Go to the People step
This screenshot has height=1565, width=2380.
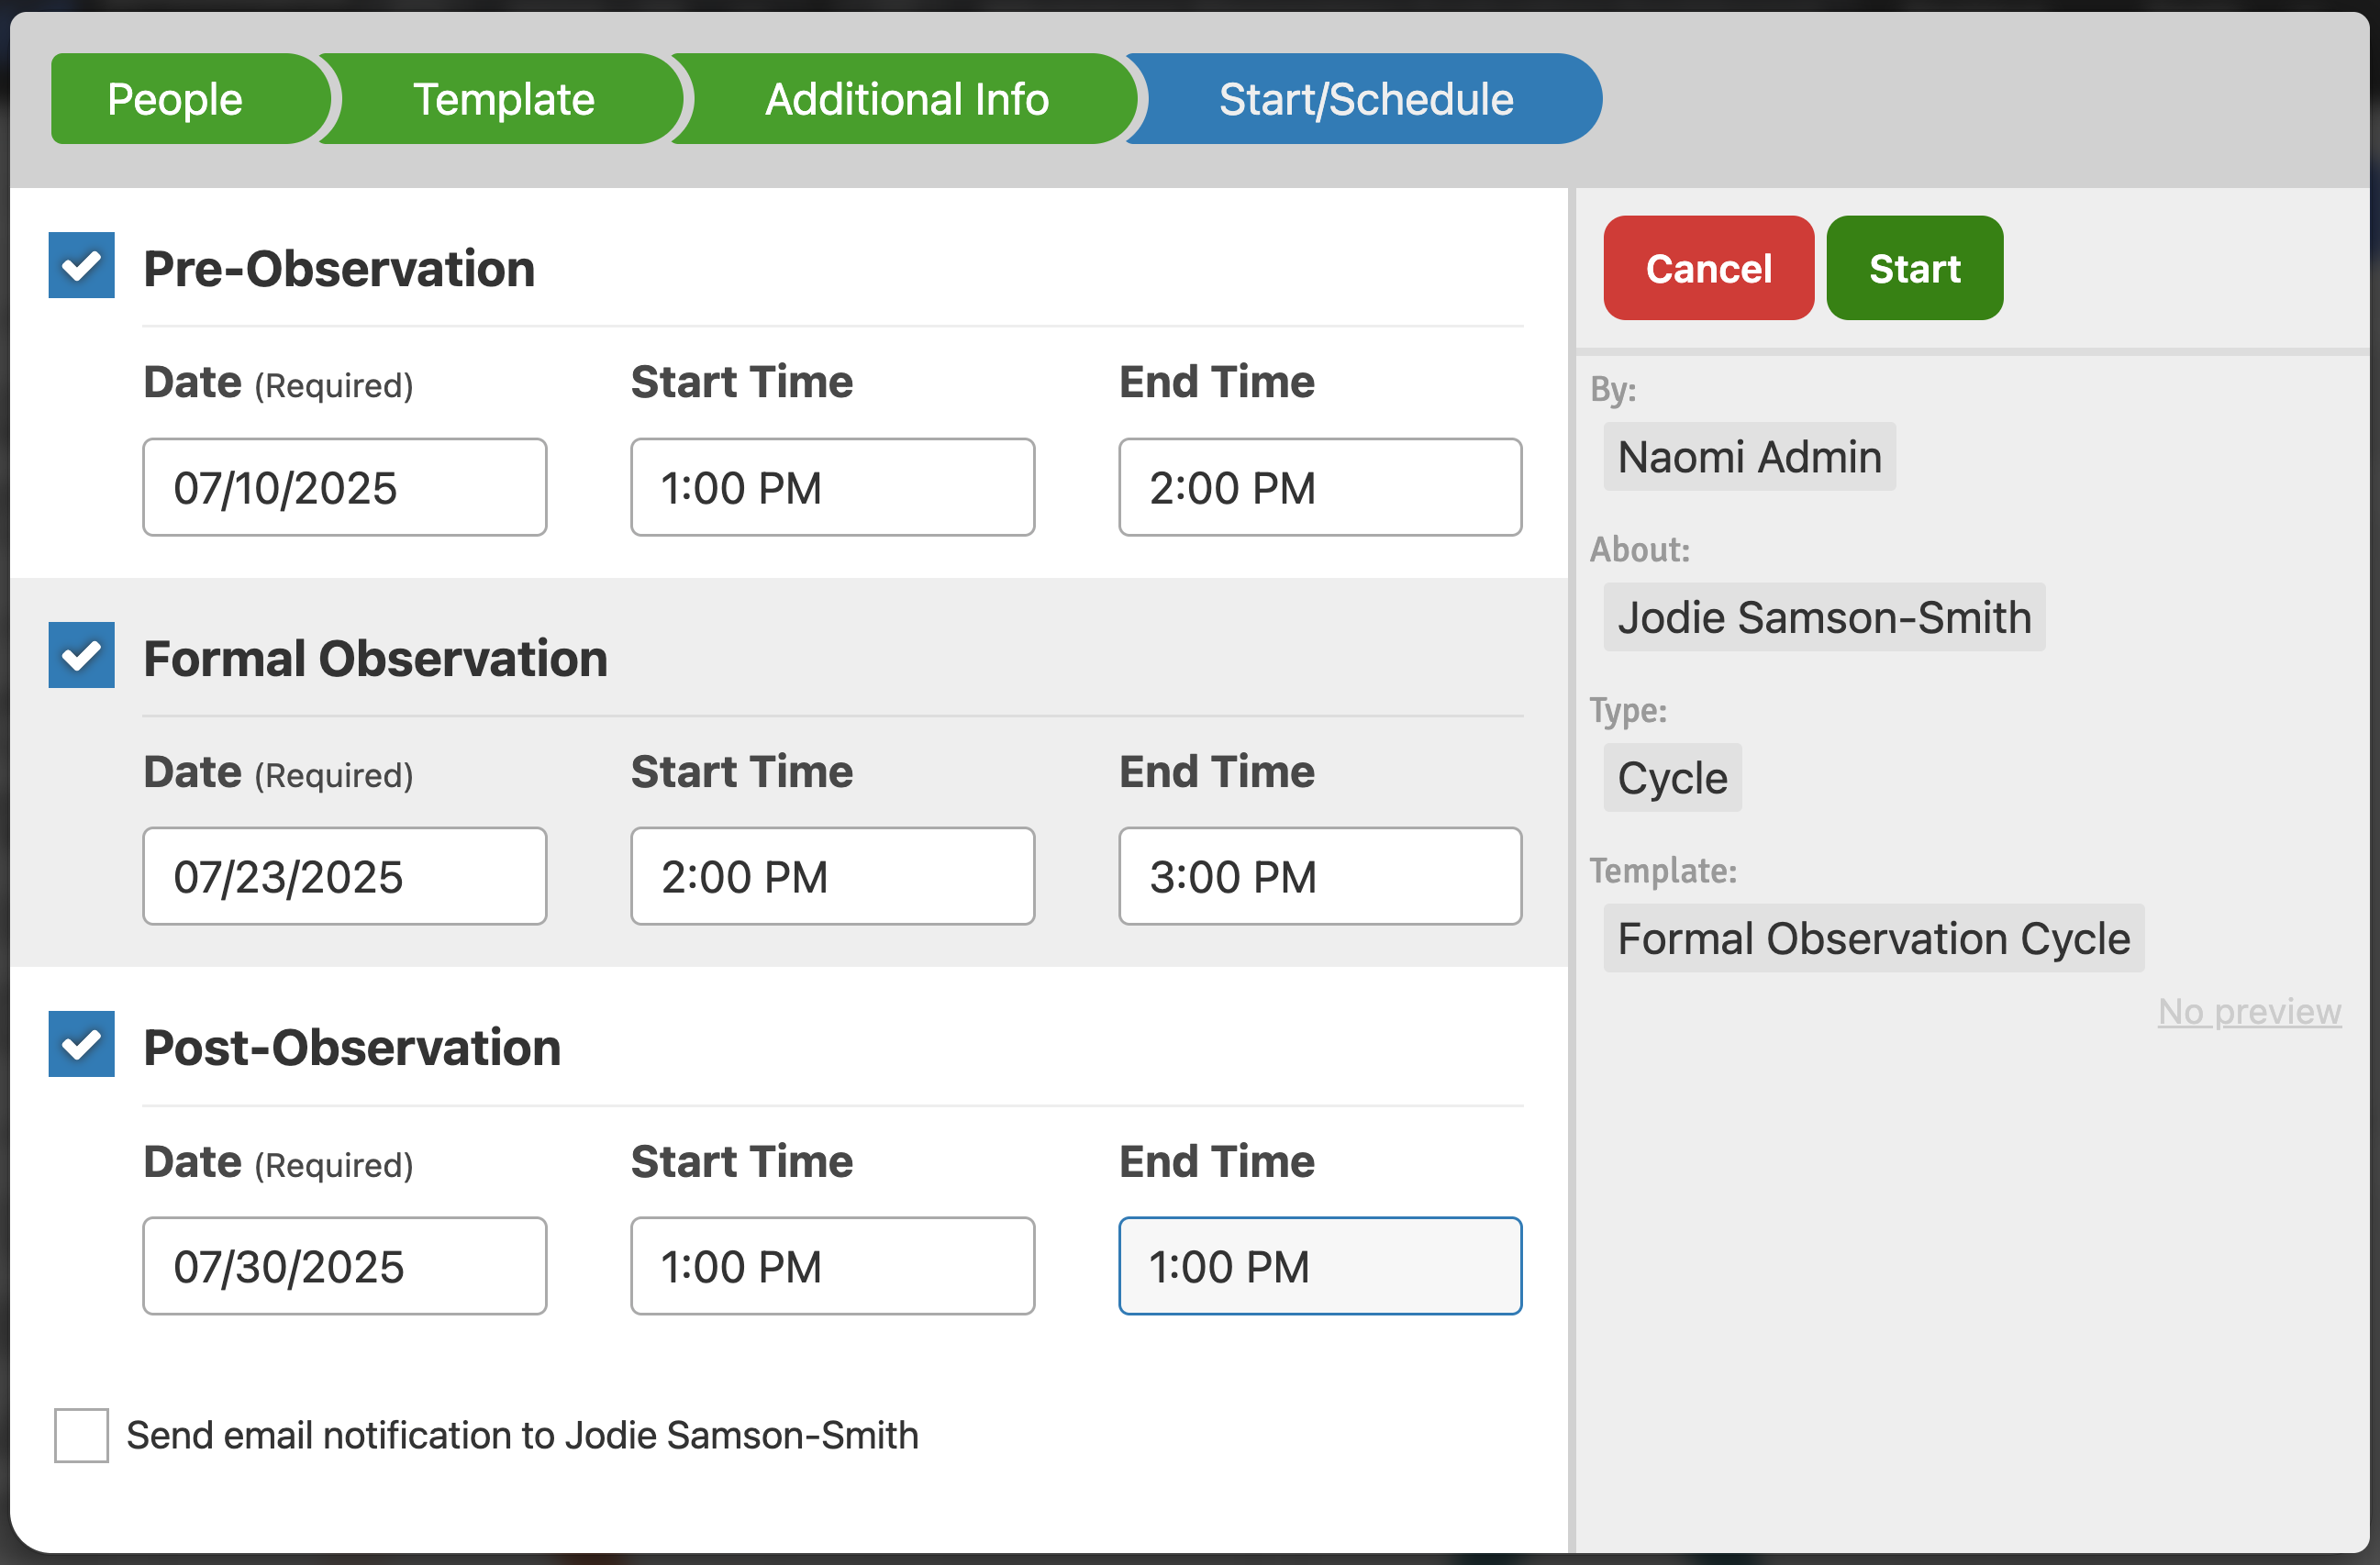click(175, 99)
